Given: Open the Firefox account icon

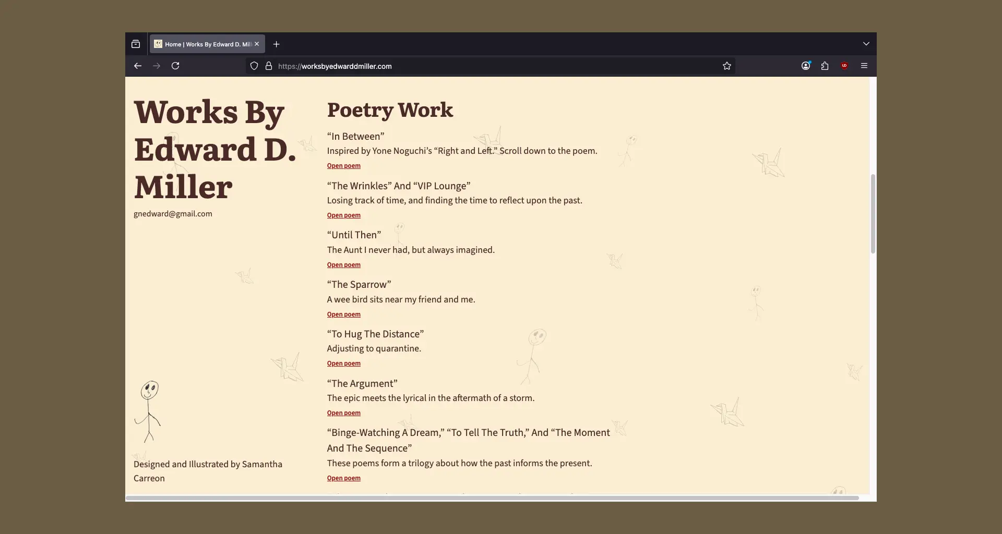Looking at the screenshot, I should [x=806, y=66].
